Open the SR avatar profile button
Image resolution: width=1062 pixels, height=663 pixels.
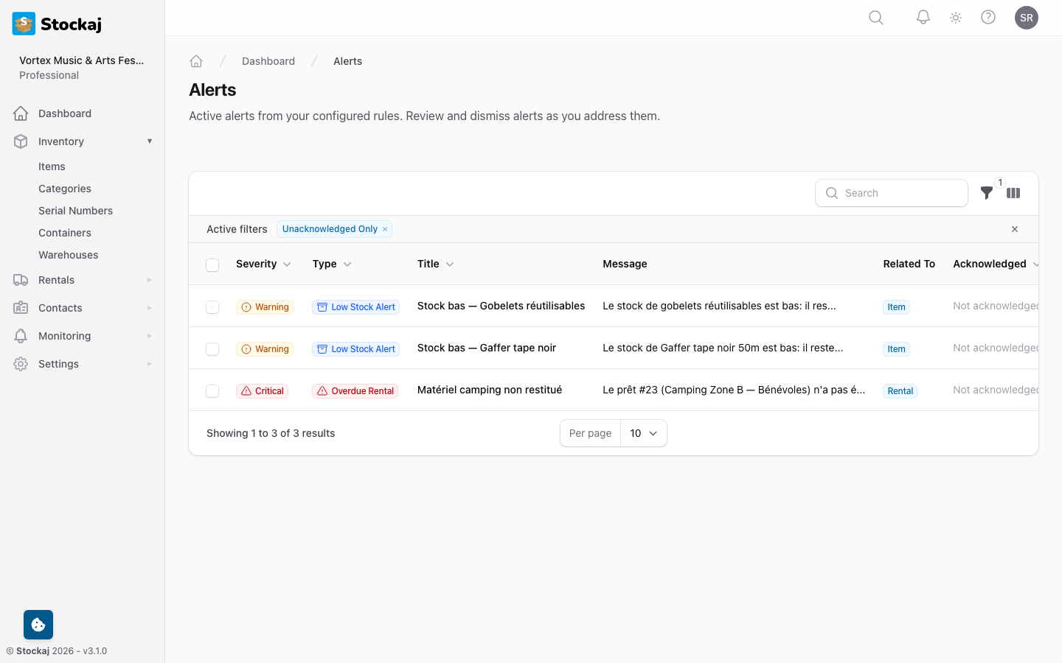click(x=1027, y=17)
